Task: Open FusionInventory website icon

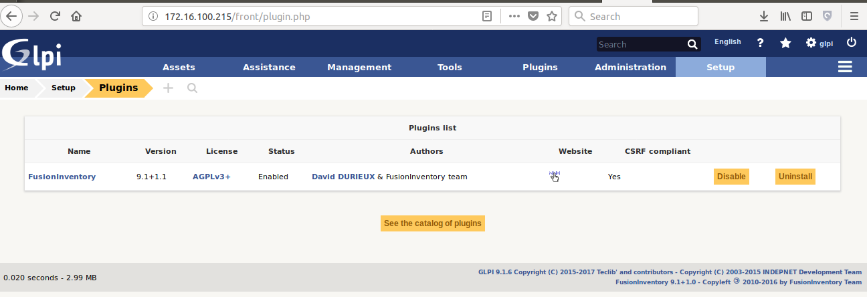Action: pyautogui.click(x=554, y=176)
